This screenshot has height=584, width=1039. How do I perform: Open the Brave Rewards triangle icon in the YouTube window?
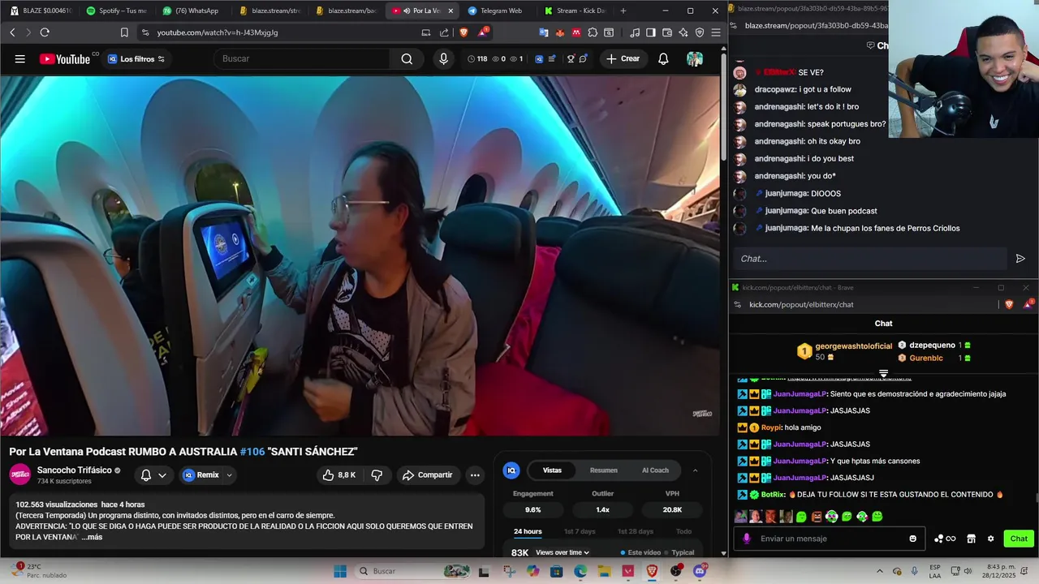(484, 32)
